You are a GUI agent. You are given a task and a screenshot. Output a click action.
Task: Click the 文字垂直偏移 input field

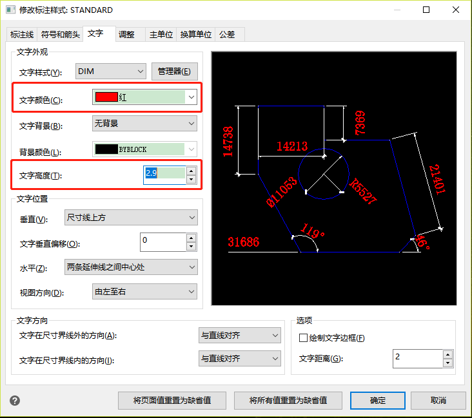click(163, 242)
